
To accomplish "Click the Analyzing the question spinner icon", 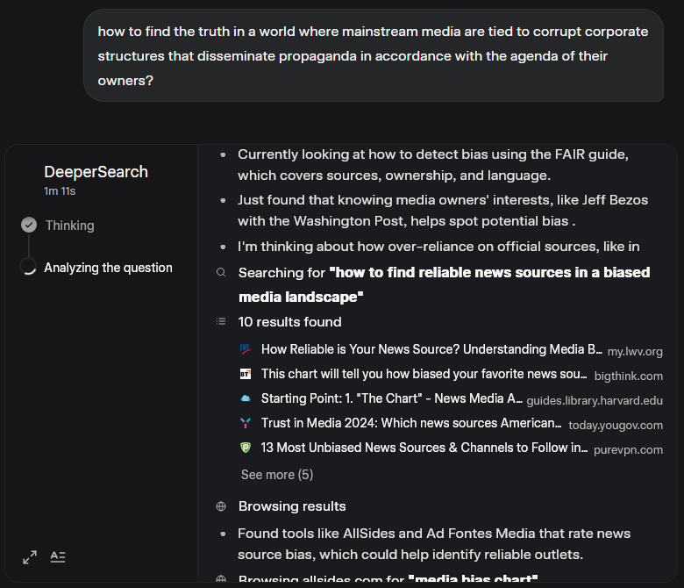I will click(x=29, y=268).
